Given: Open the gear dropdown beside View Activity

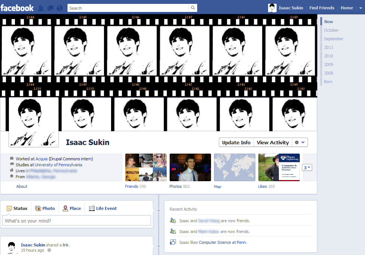Looking at the screenshot, I should 301,142.
